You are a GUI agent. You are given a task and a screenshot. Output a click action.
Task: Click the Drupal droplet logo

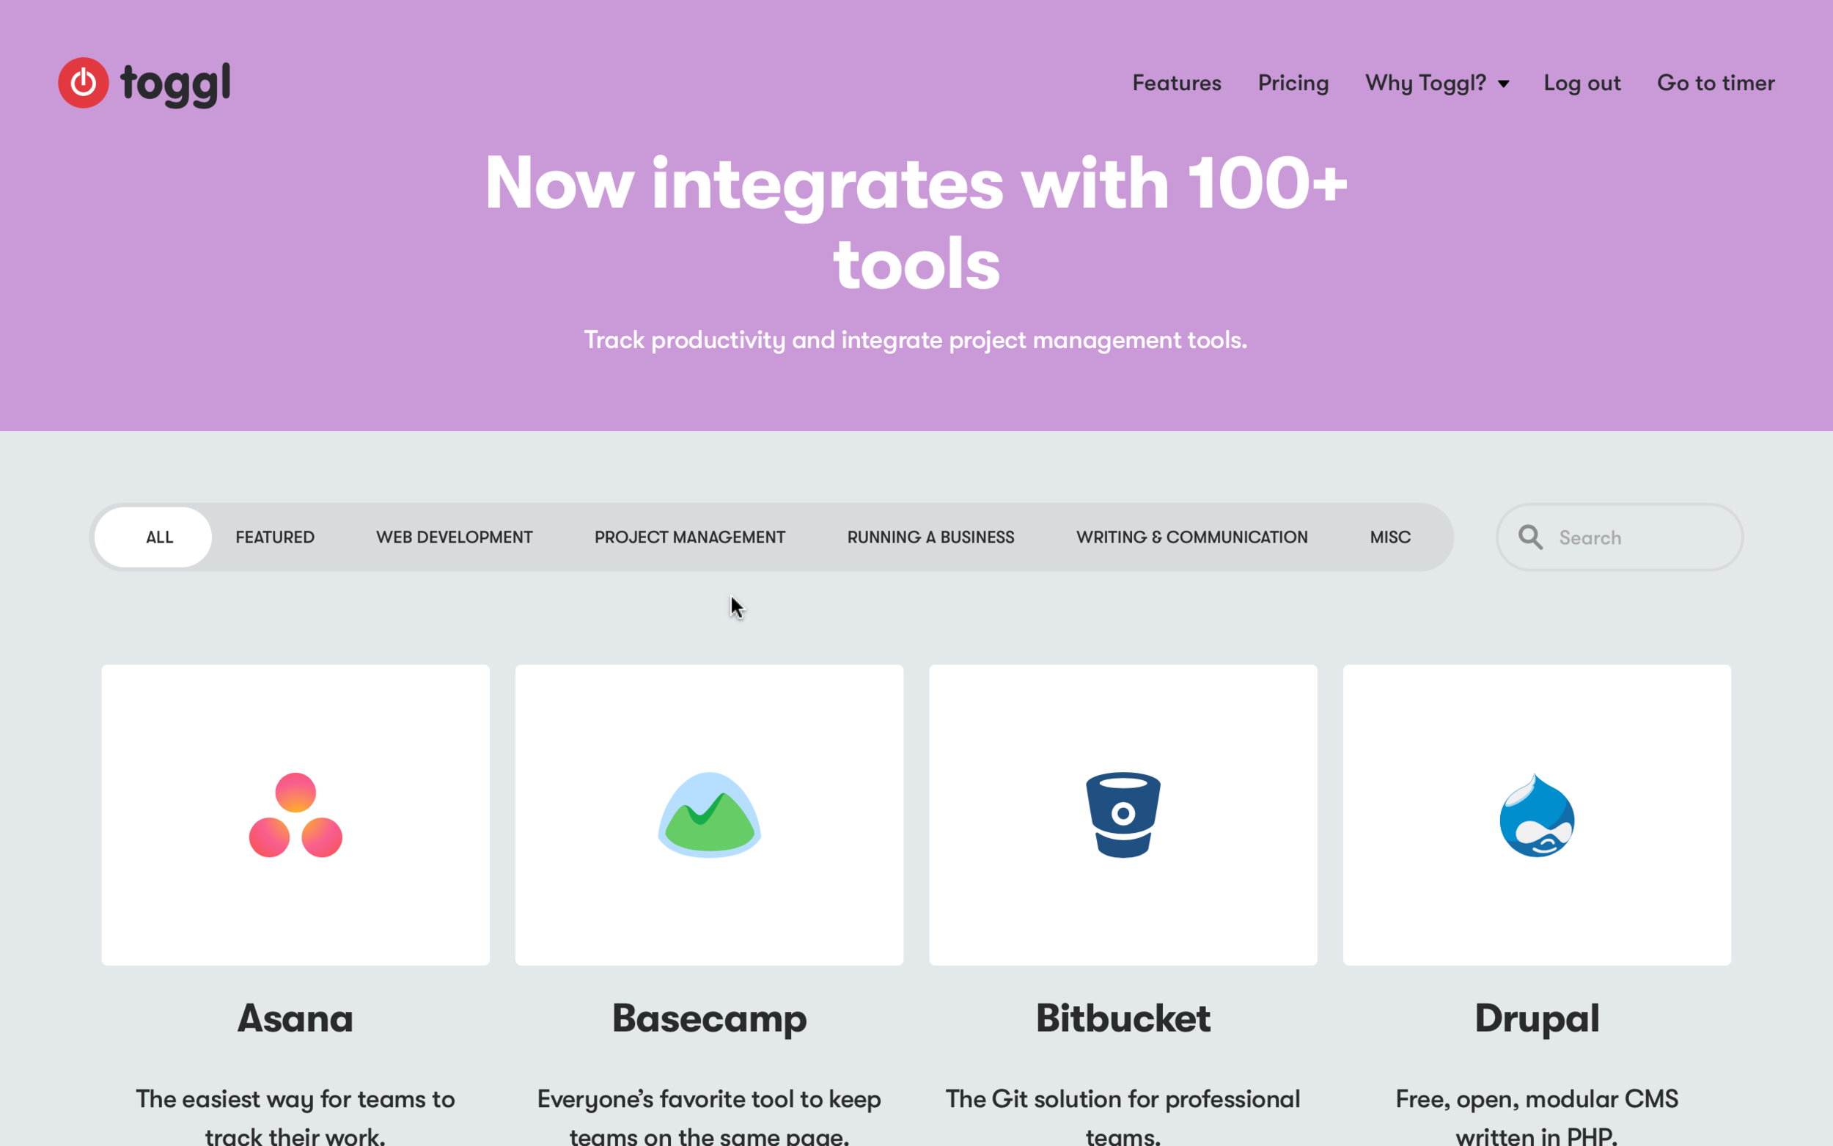click(1537, 815)
